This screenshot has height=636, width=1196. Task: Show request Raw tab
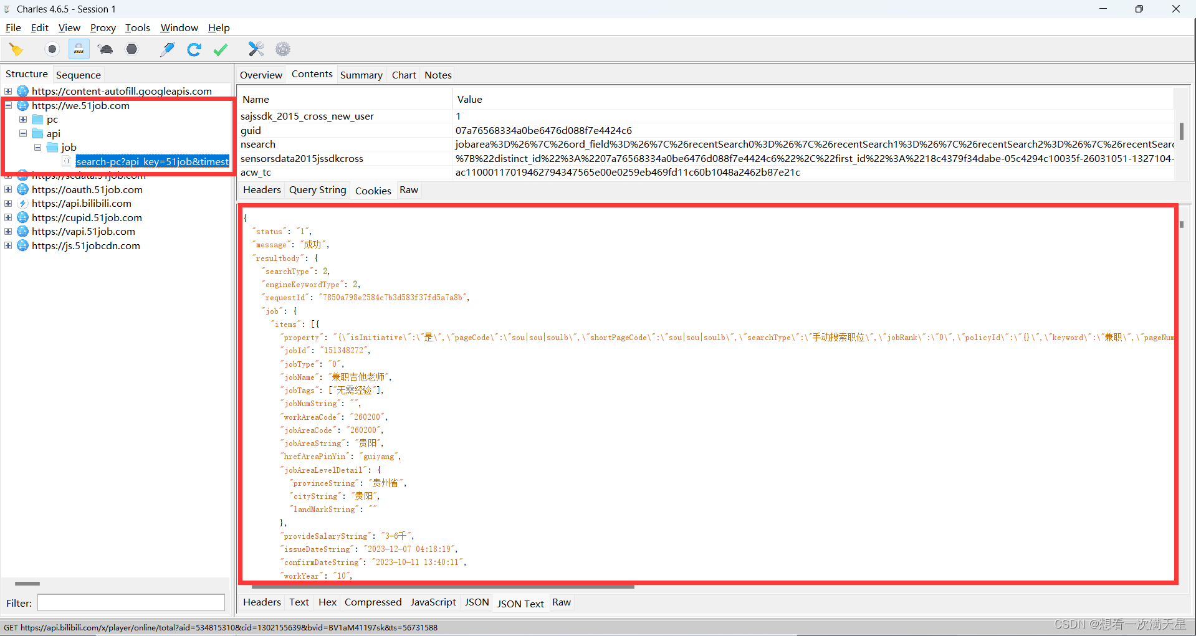409,190
